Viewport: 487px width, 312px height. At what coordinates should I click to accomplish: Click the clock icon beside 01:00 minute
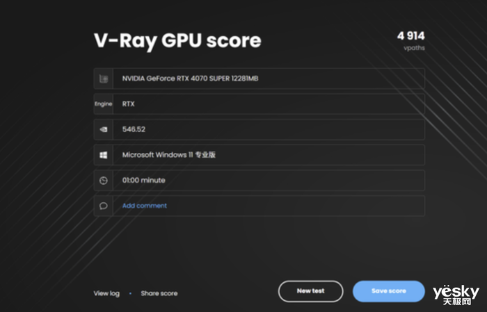point(104,180)
